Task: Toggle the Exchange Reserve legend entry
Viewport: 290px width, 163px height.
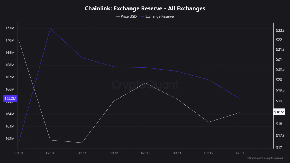Action: tap(159, 16)
